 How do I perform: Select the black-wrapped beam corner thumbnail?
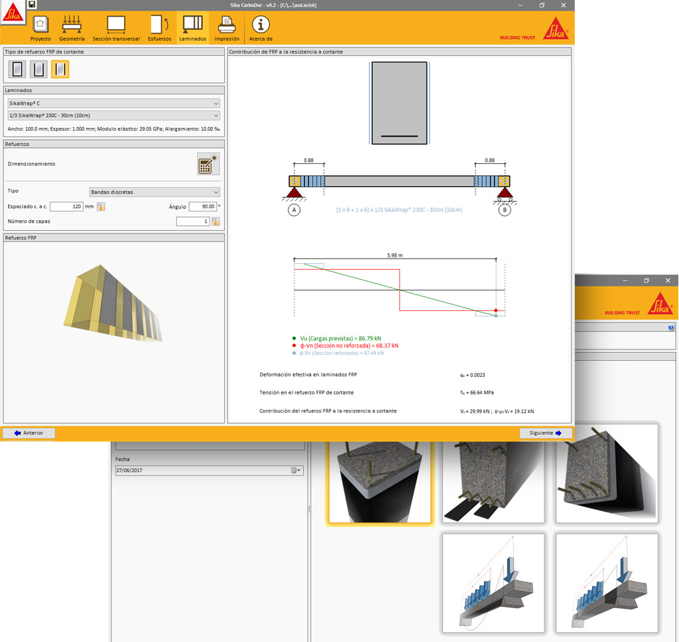pos(607,474)
